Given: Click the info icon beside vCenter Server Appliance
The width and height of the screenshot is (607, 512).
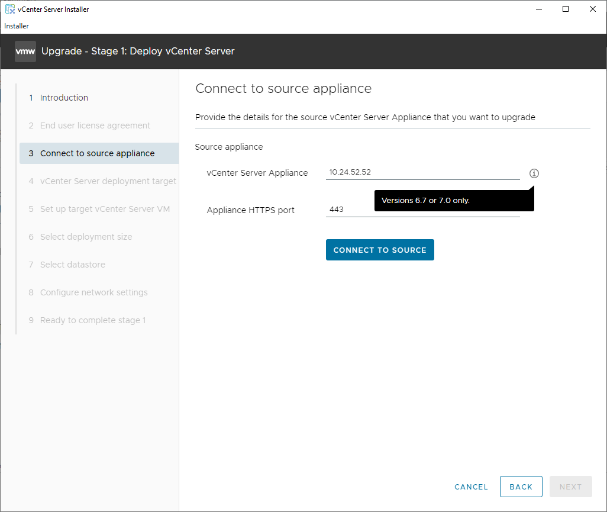Looking at the screenshot, I should tap(534, 173).
